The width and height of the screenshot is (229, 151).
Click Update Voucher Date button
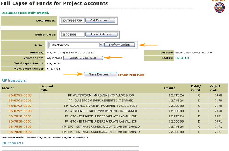point(83,58)
